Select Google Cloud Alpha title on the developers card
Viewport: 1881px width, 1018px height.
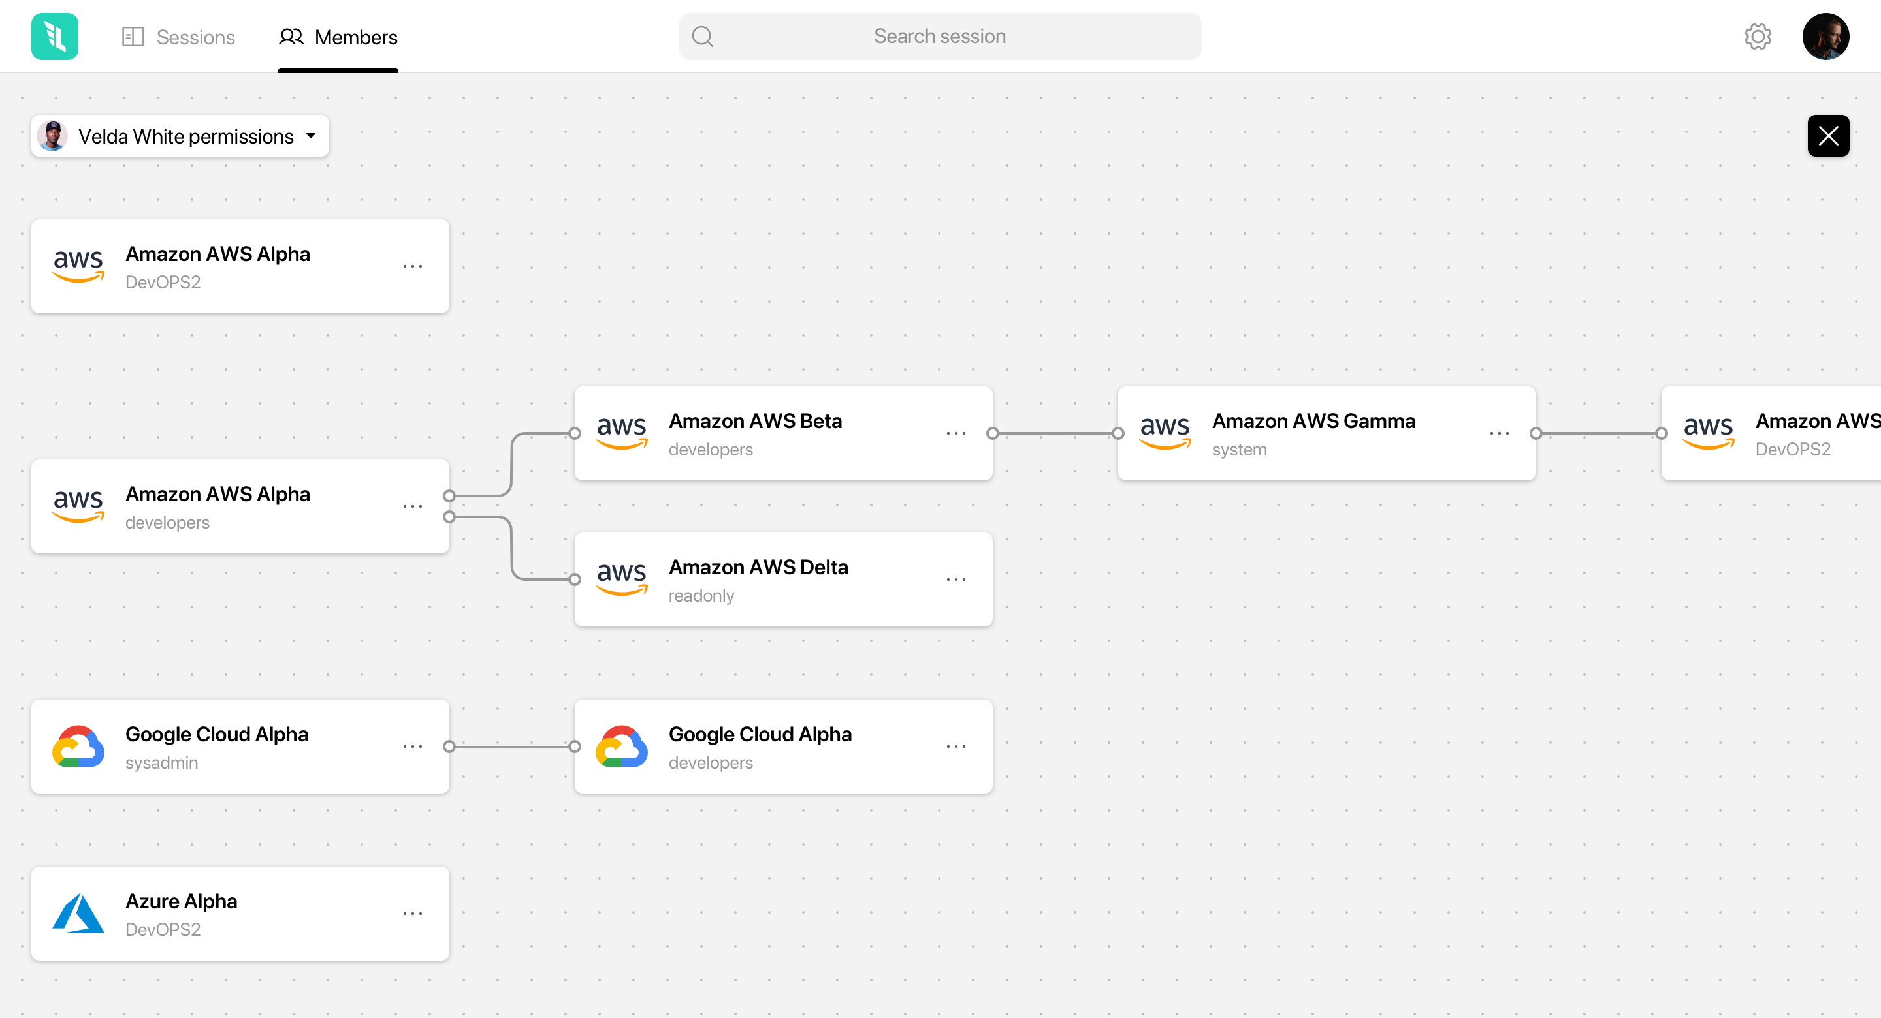point(760,734)
